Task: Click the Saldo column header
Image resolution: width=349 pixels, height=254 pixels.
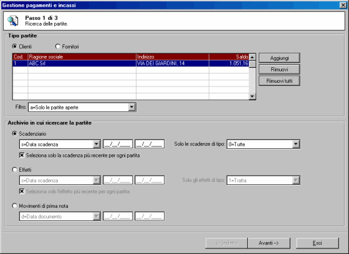Action: tap(229, 57)
